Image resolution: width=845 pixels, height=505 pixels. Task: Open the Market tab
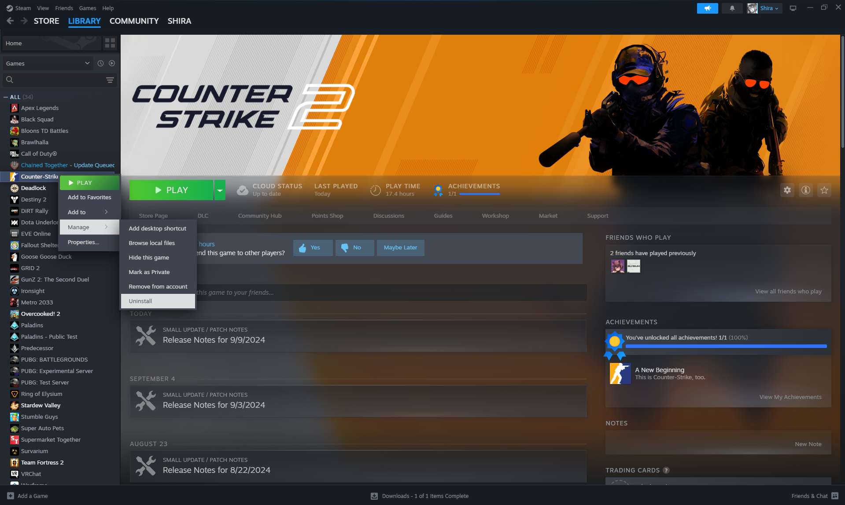point(548,216)
